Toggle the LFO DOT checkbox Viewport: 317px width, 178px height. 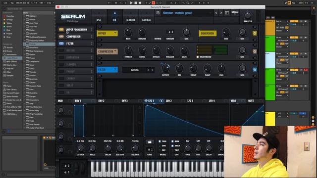(x=172, y=155)
